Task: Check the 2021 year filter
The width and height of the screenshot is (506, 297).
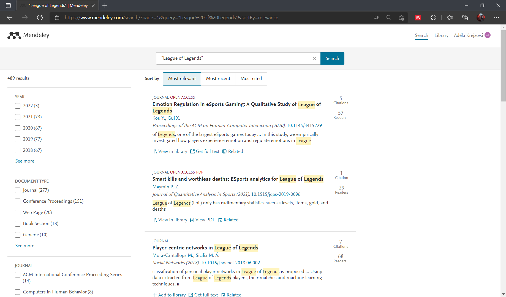Action: pos(18,117)
